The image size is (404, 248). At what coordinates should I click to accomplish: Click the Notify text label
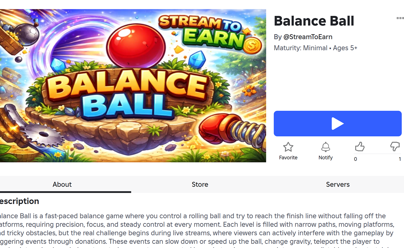[x=325, y=157]
